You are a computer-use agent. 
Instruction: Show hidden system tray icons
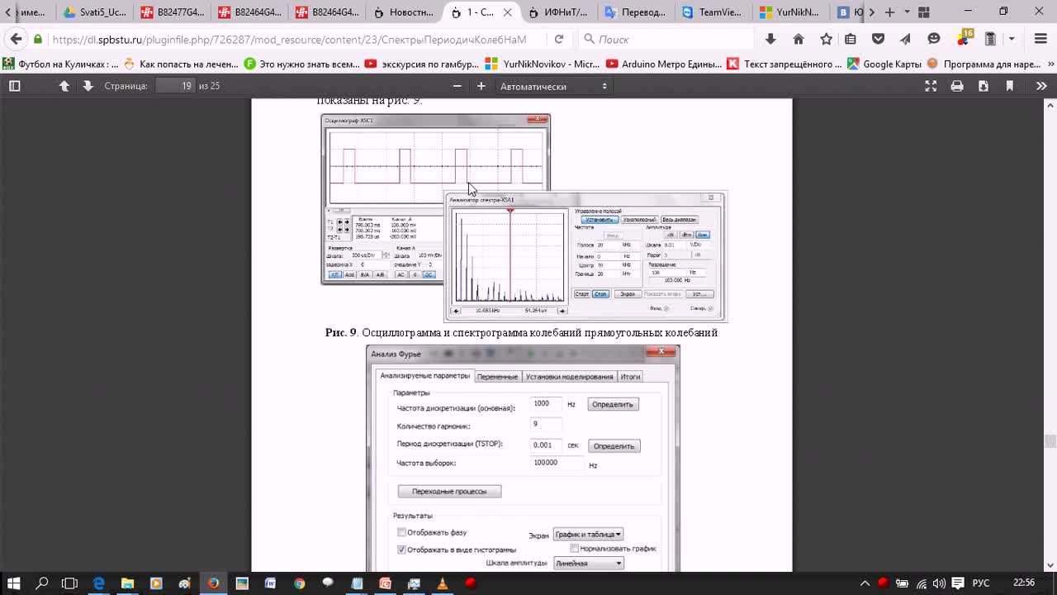pos(865,583)
